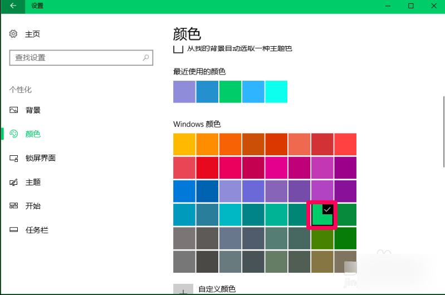Screen dimensions: 445x295
Task: Pick the recent sky blue swatch
Action: point(253,92)
